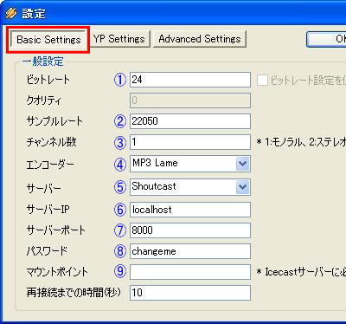Click the パスワード field showing changeme
Viewport: 346px width, 324px height.
[x=190, y=251]
